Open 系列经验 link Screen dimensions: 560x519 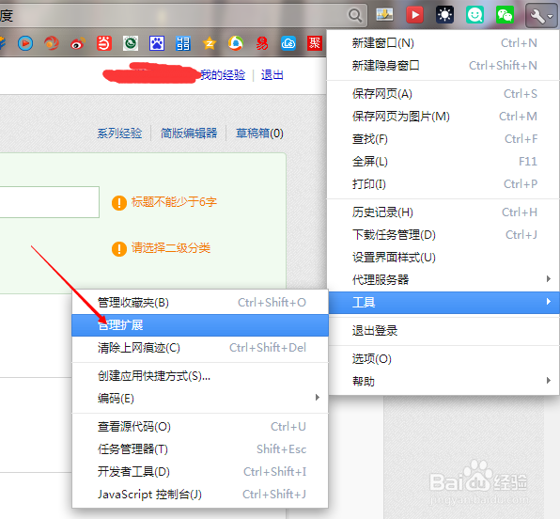(119, 134)
